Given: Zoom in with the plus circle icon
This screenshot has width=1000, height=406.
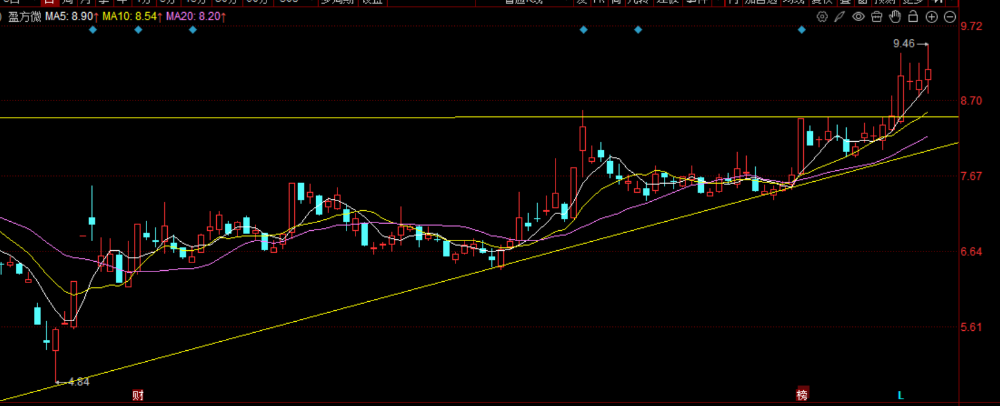Looking at the screenshot, I should (932, 17).
